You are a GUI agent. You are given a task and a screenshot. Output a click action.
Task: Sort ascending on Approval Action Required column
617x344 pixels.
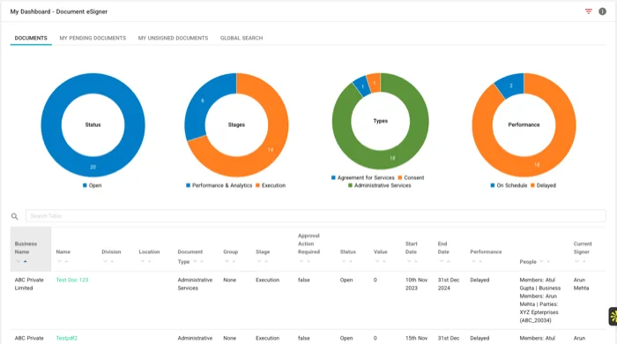pos(308,261)
